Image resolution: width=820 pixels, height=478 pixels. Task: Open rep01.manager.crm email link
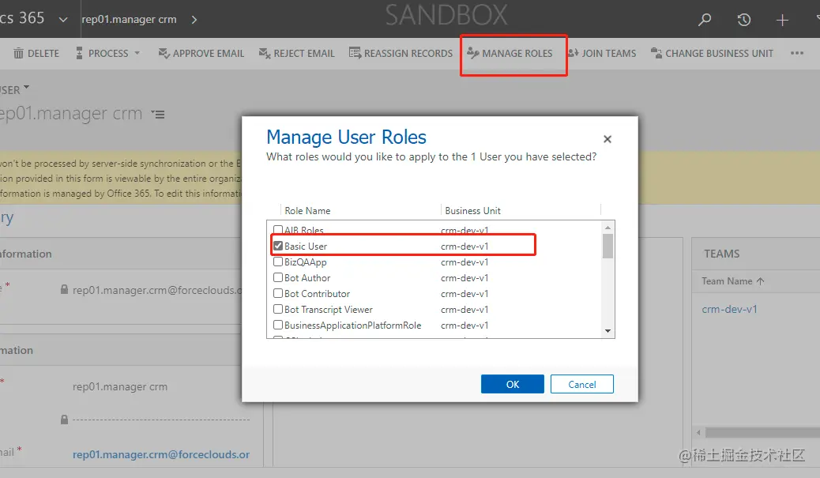coord(161,454)
